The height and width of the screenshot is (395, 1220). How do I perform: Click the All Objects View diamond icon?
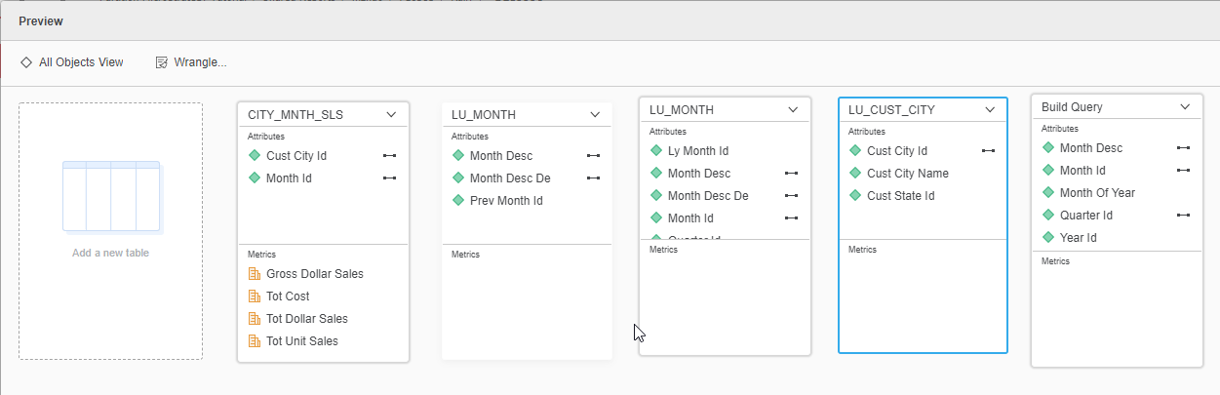coord(26,62)
